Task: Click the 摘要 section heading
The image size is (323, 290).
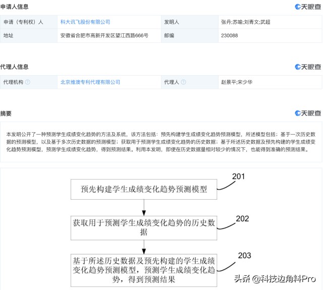Action: (6, 113)
